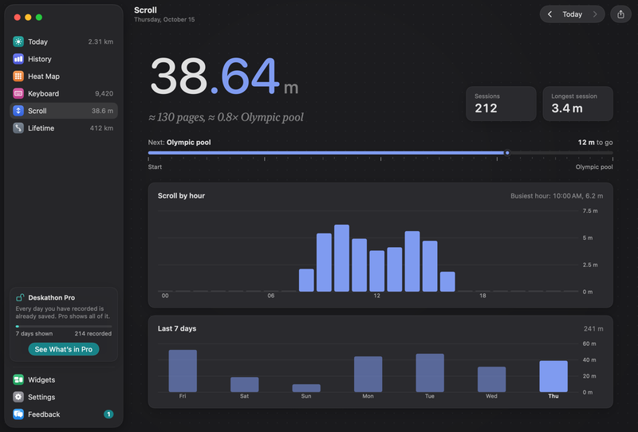
Task: Open the Lifetime section
Action: point(64,128)
